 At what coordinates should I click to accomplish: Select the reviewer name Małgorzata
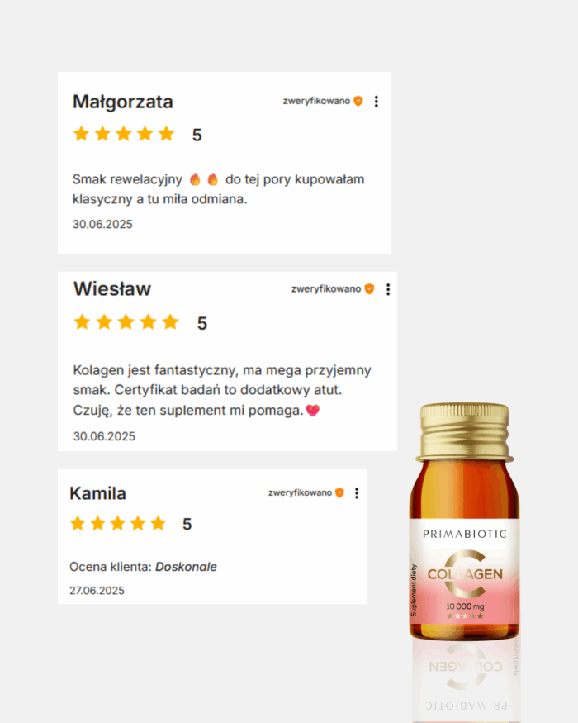[122, 102]
